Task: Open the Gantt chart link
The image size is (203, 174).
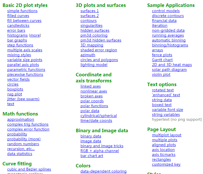Action: point(162,60)
